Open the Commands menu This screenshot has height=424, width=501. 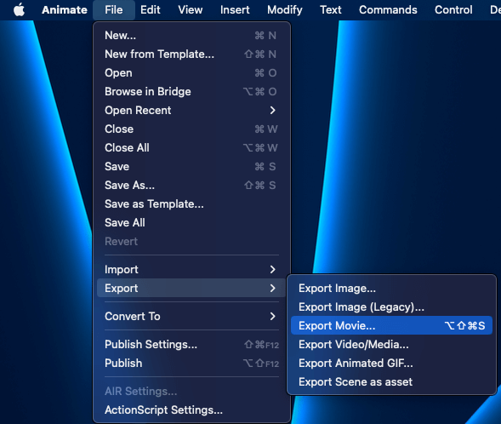[x=388, y=10]
